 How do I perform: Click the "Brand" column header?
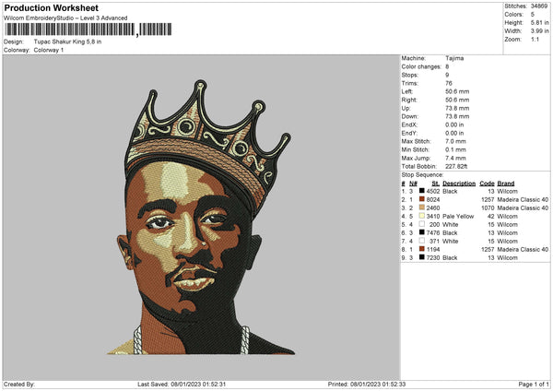(x=506, y=184)
